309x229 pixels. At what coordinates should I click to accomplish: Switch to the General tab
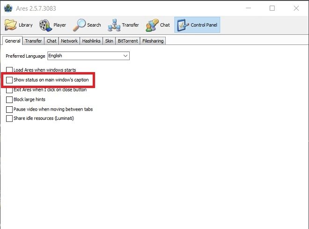[x=13, y=41]
